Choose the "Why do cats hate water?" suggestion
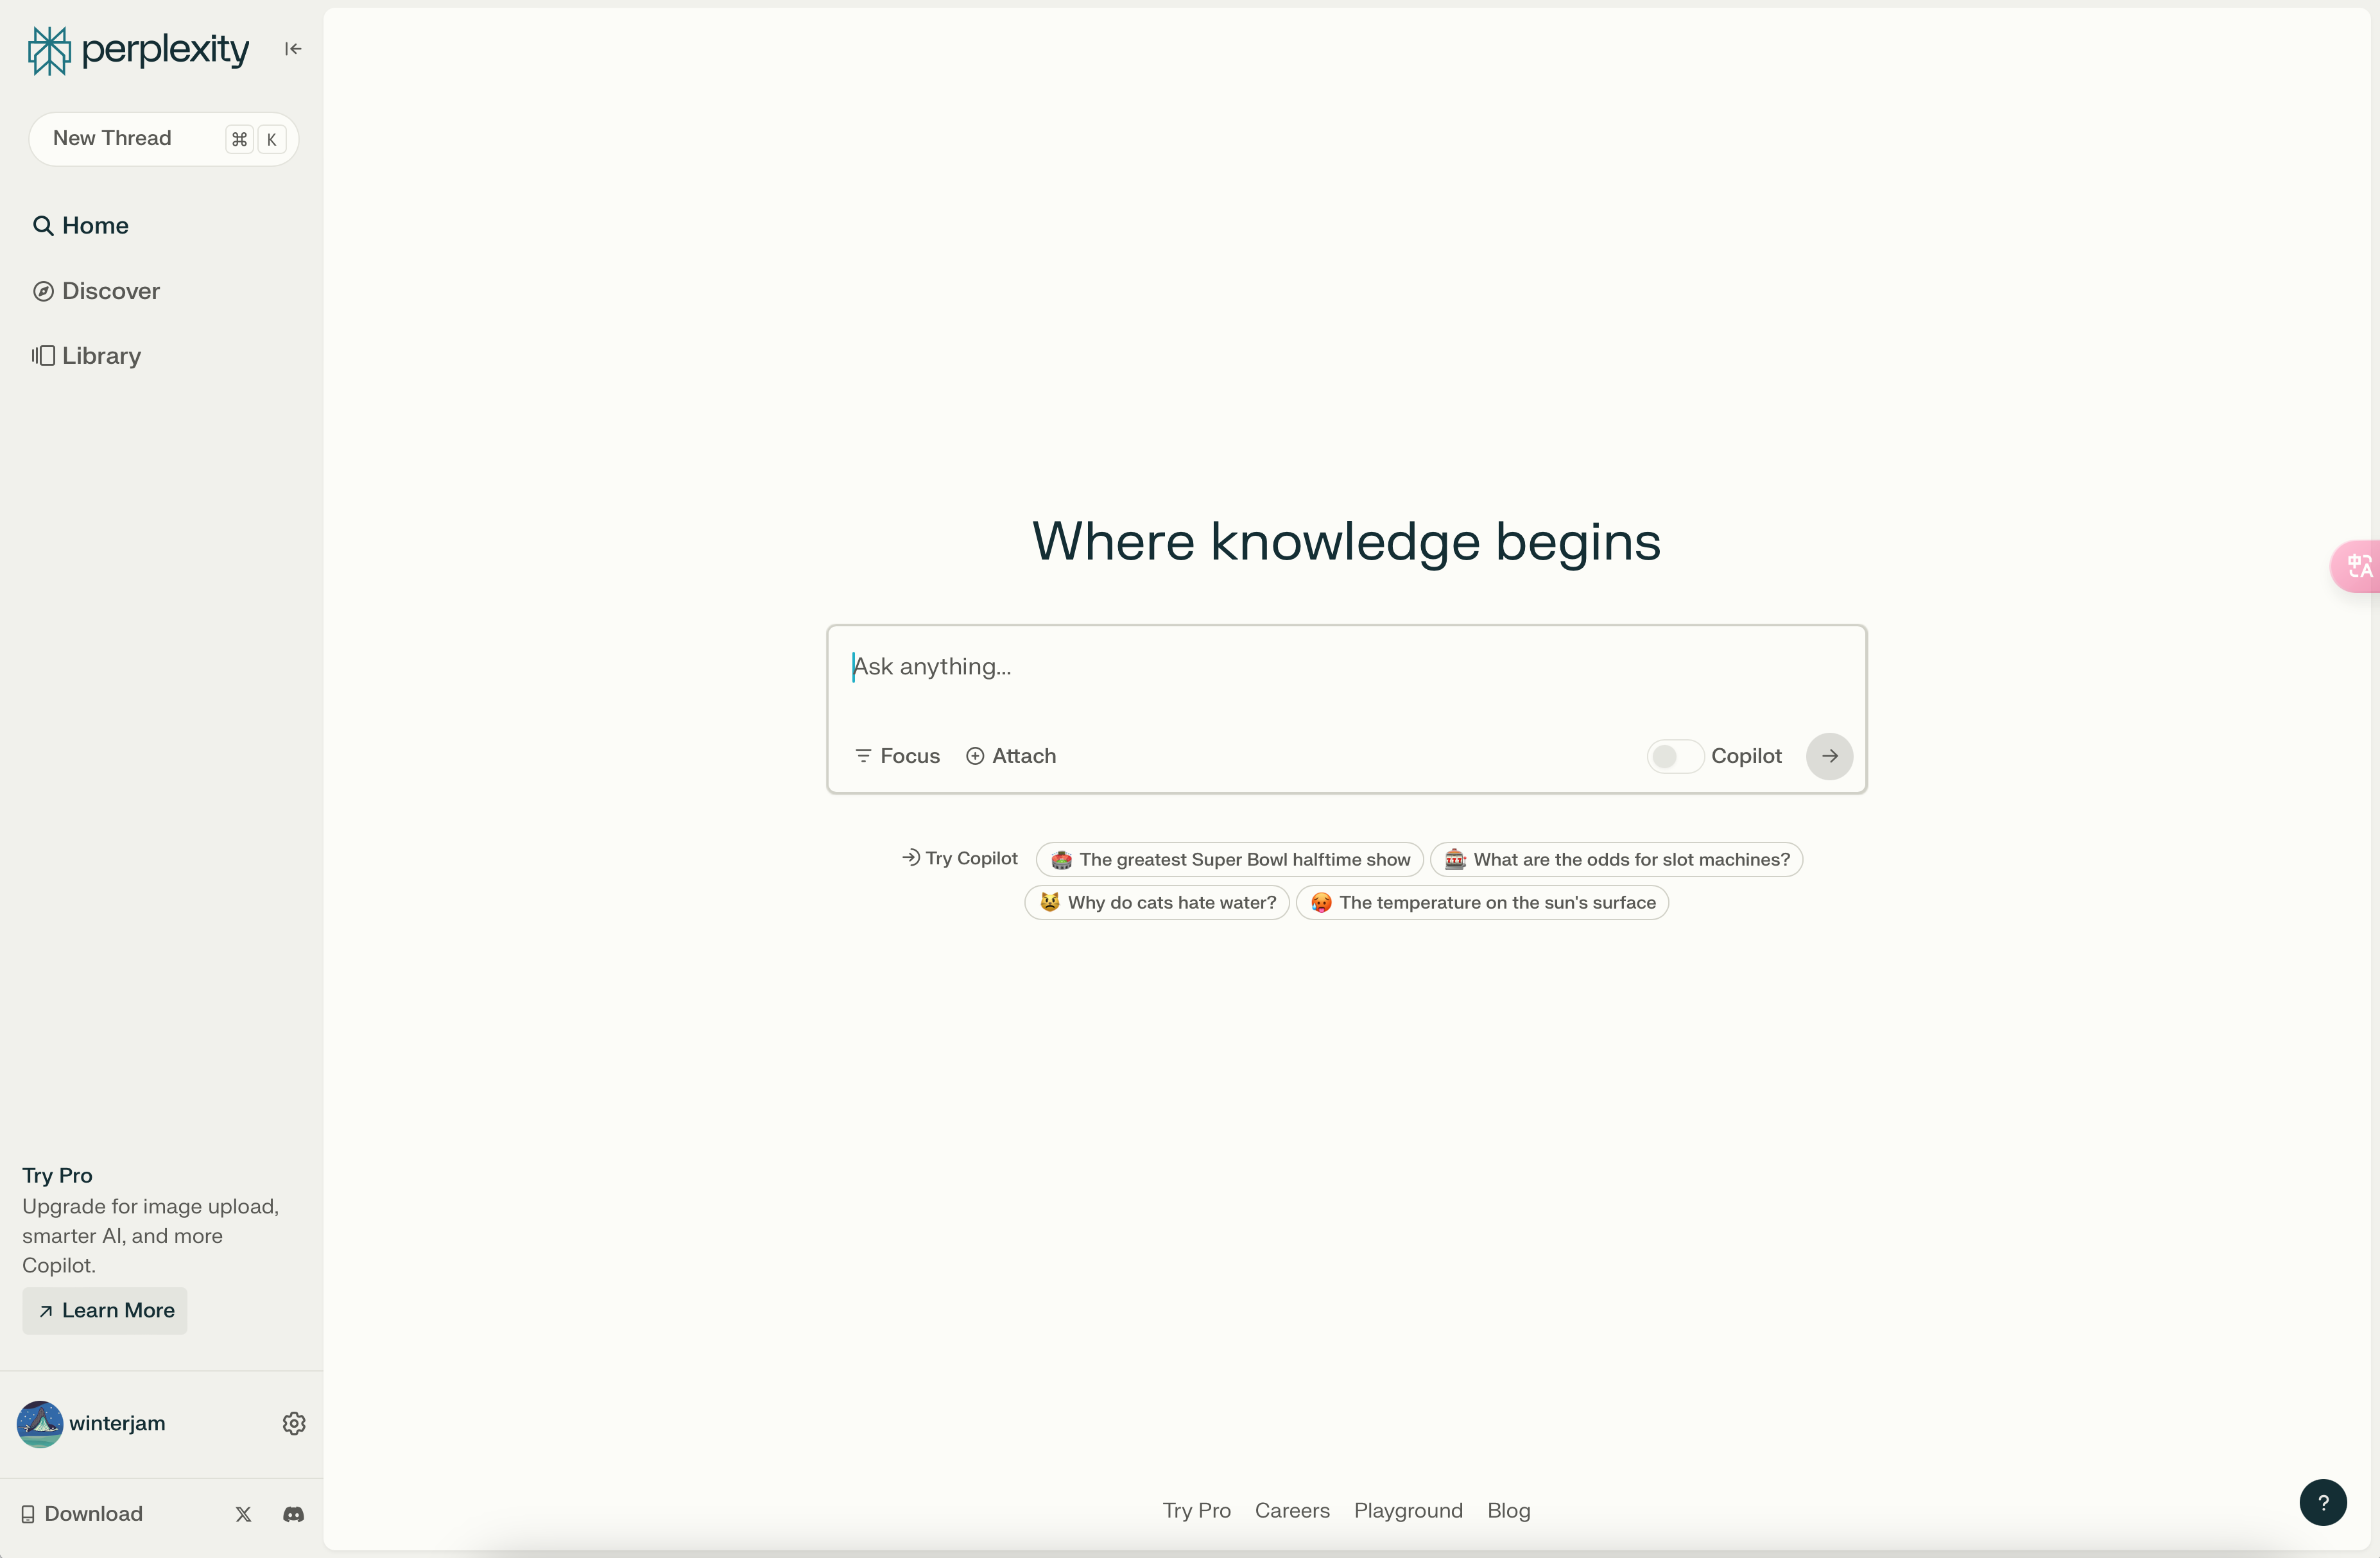 point(1157,902)
